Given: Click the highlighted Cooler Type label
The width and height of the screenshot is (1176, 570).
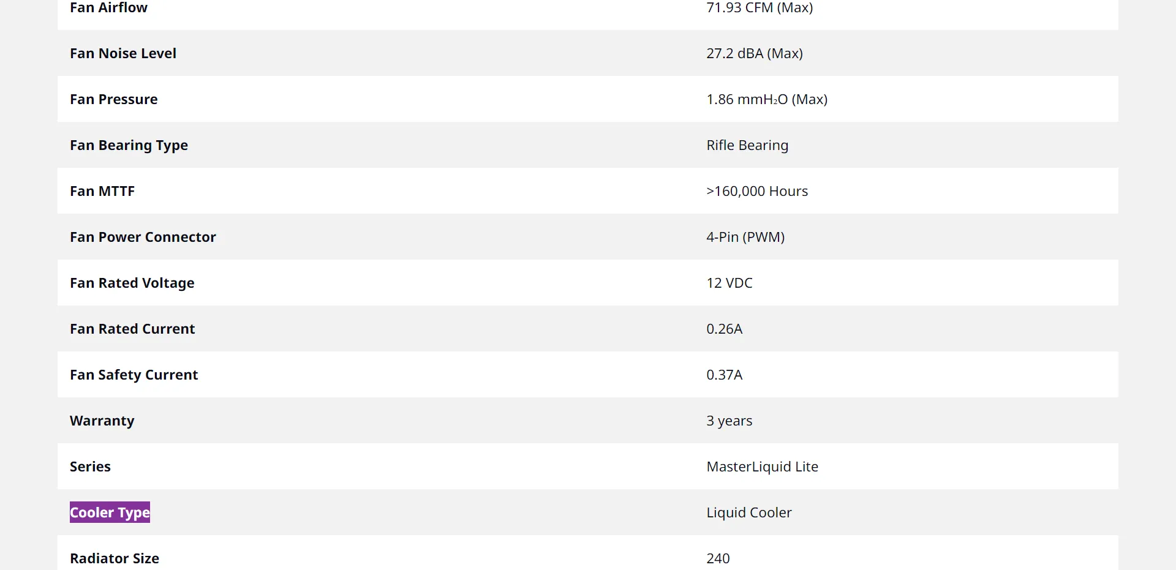Looking at the screenshot, I should tap(110, 512).
